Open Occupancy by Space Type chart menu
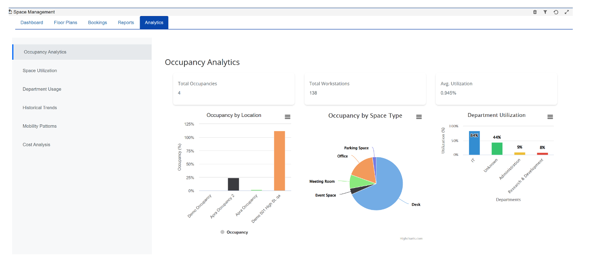The height and width of the screenshot is (265, 591). [x=419, y=117]
